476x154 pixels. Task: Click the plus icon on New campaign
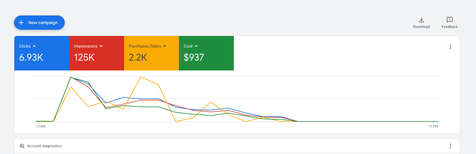21,23
